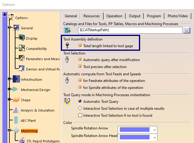Open the Photo/Video tab
This screenshot has width=194, height=143.
point(178,16)
